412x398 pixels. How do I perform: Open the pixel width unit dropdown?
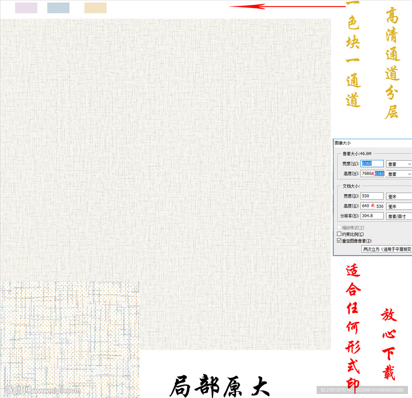point(399,164)
